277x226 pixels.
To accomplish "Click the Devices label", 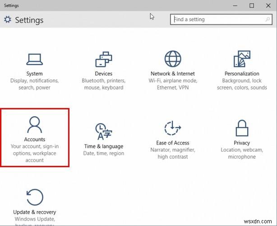I will tap(103, 74).
